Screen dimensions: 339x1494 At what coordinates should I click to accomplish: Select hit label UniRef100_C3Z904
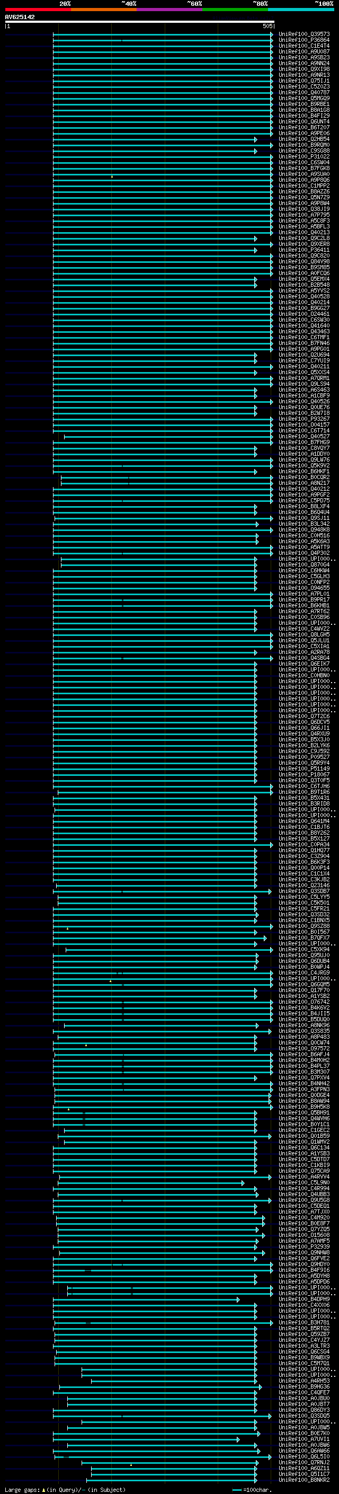304,856
